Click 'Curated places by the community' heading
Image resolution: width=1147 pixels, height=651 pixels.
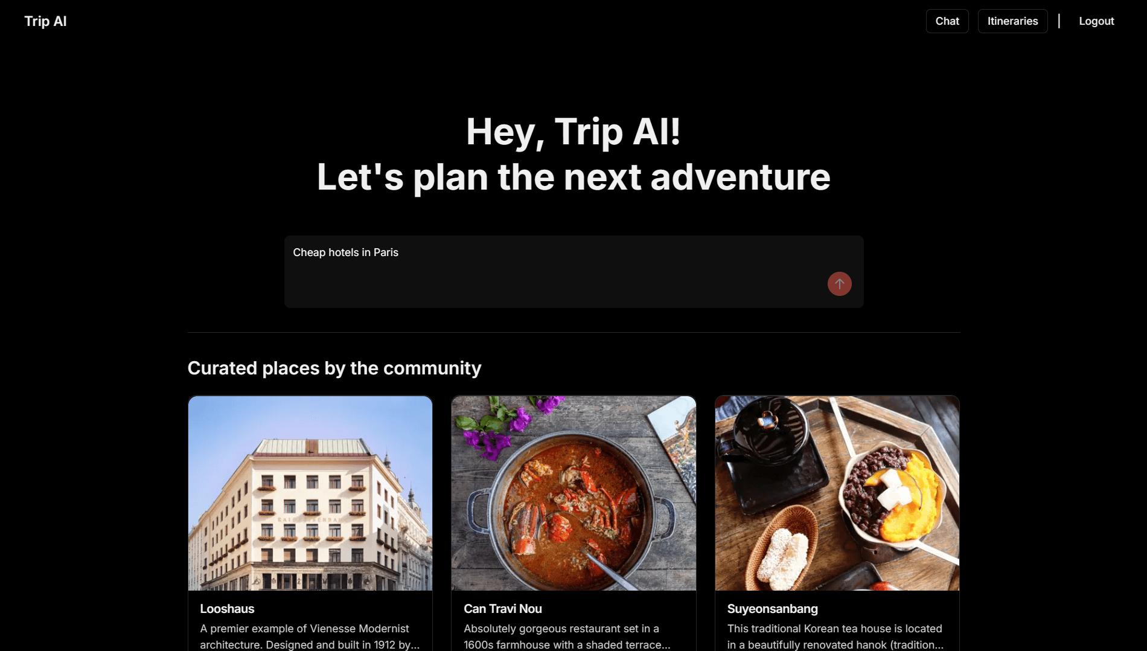click(x=334, y=368)
